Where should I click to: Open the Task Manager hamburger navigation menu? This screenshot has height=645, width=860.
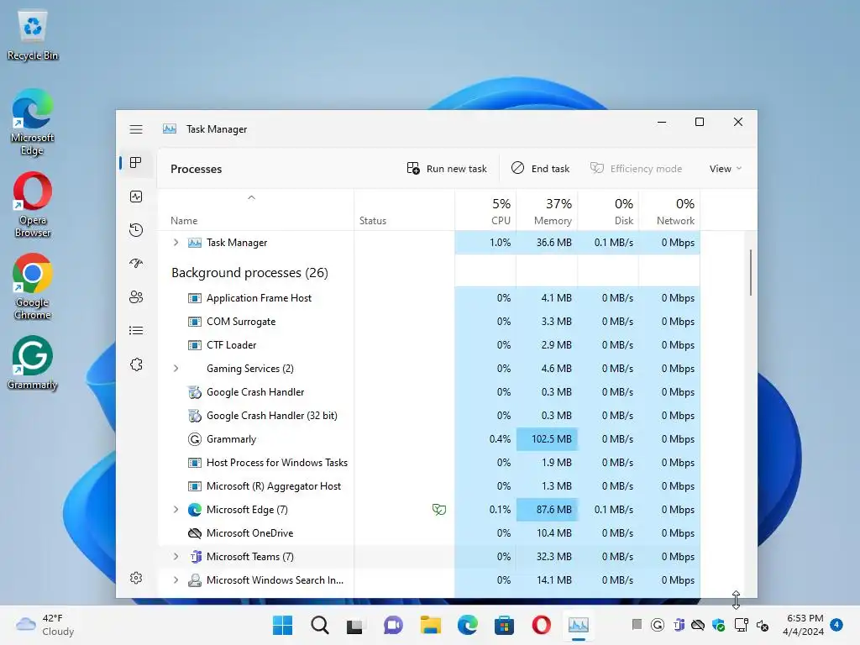(136, 129)
